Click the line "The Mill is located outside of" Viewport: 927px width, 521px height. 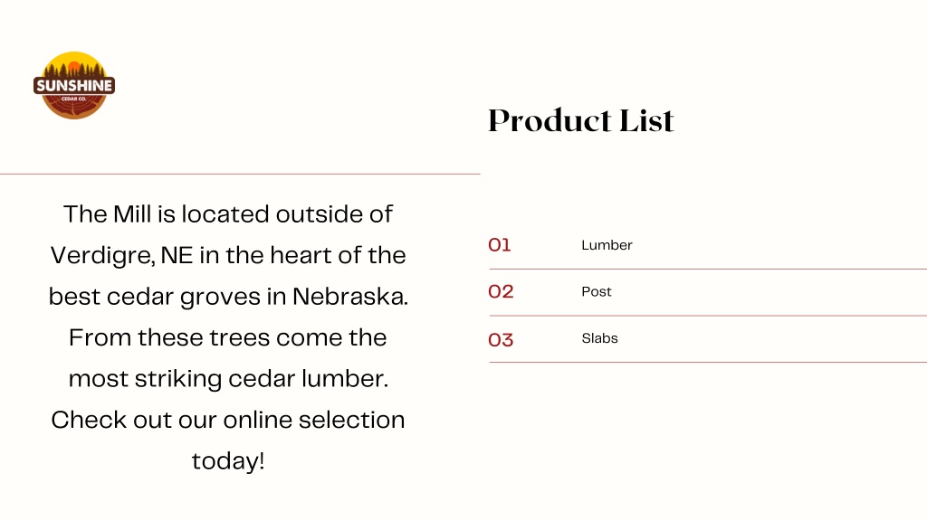(x=228, y=213)
